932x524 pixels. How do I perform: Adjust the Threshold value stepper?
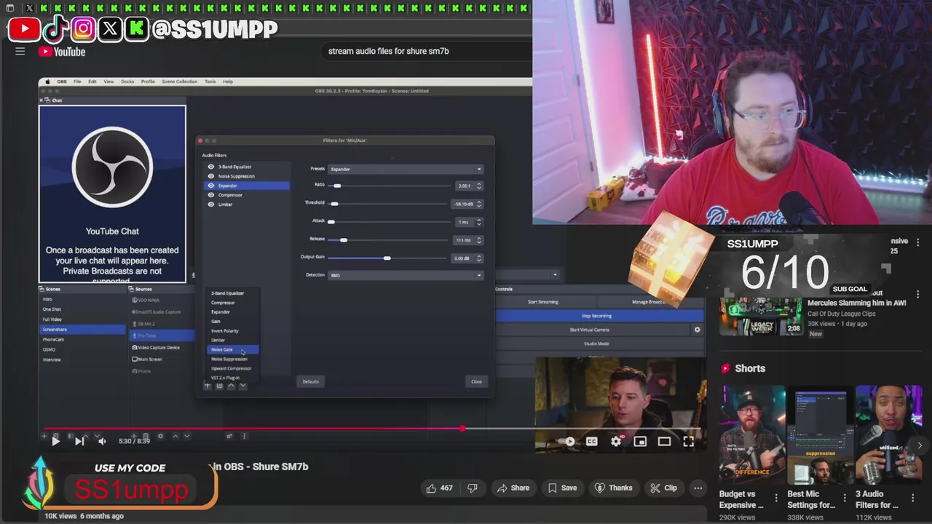click(x=478, y=204)
